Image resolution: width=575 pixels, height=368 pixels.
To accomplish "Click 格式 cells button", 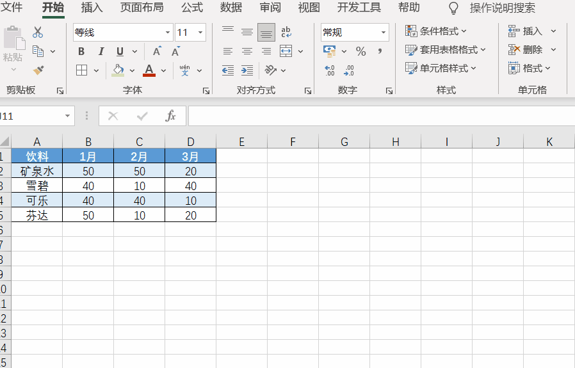I will click(529, 68).
